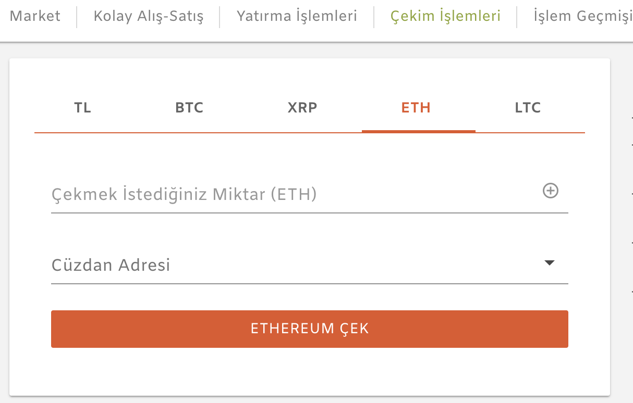633x403 pixels.
Task: Open İşlem Geçmişi history page
Action: pyautogui.click(x=583, y=16)
